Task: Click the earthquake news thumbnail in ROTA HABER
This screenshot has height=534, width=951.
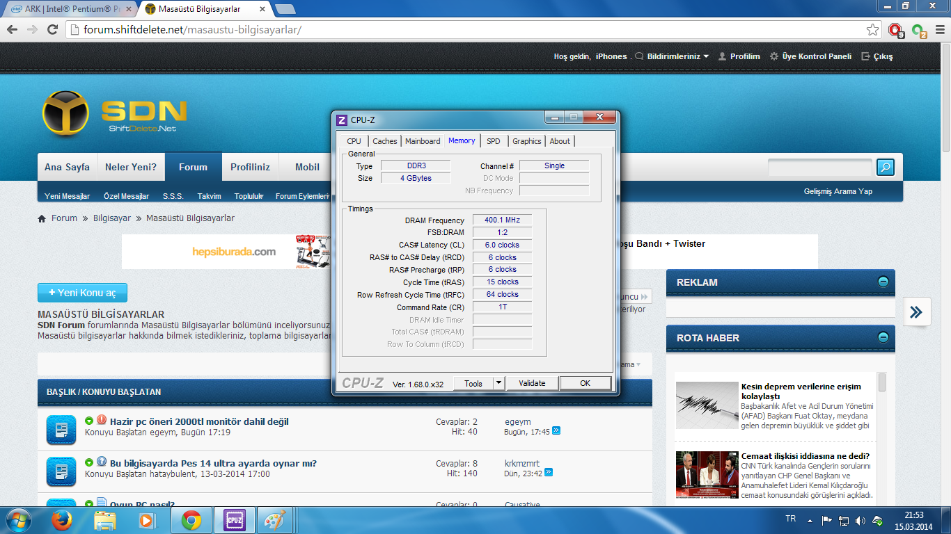Action: tap(707, 405)
